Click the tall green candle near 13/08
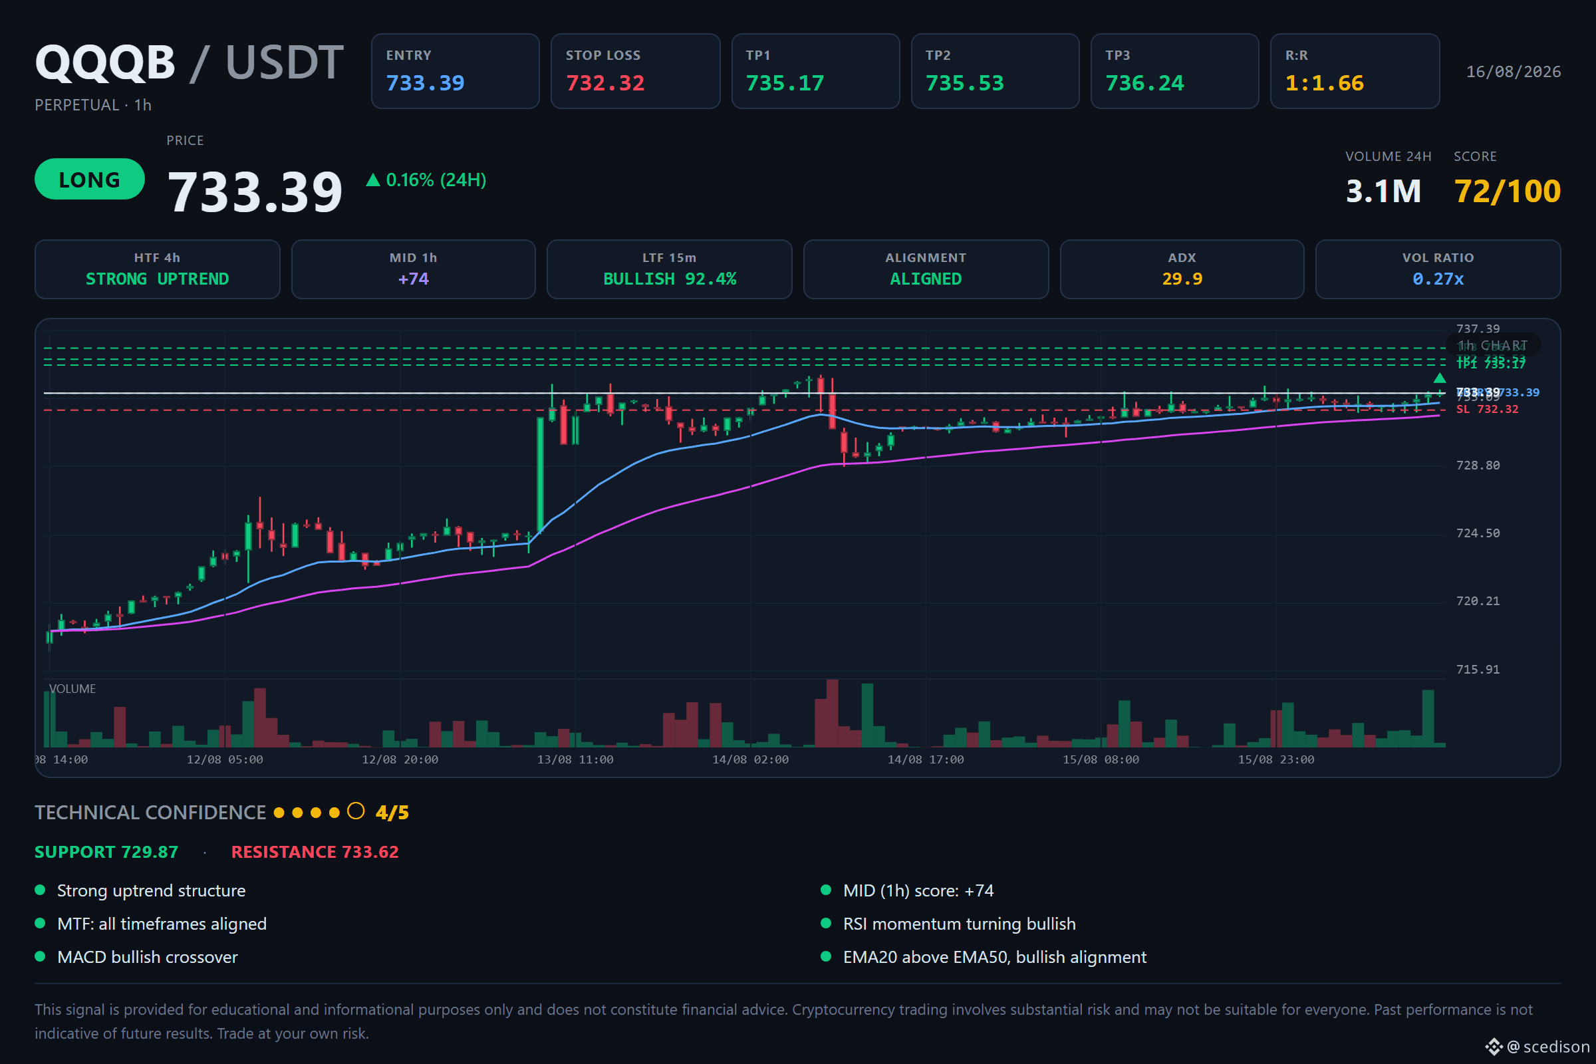1596x1064 pixels. click(540, 475)
